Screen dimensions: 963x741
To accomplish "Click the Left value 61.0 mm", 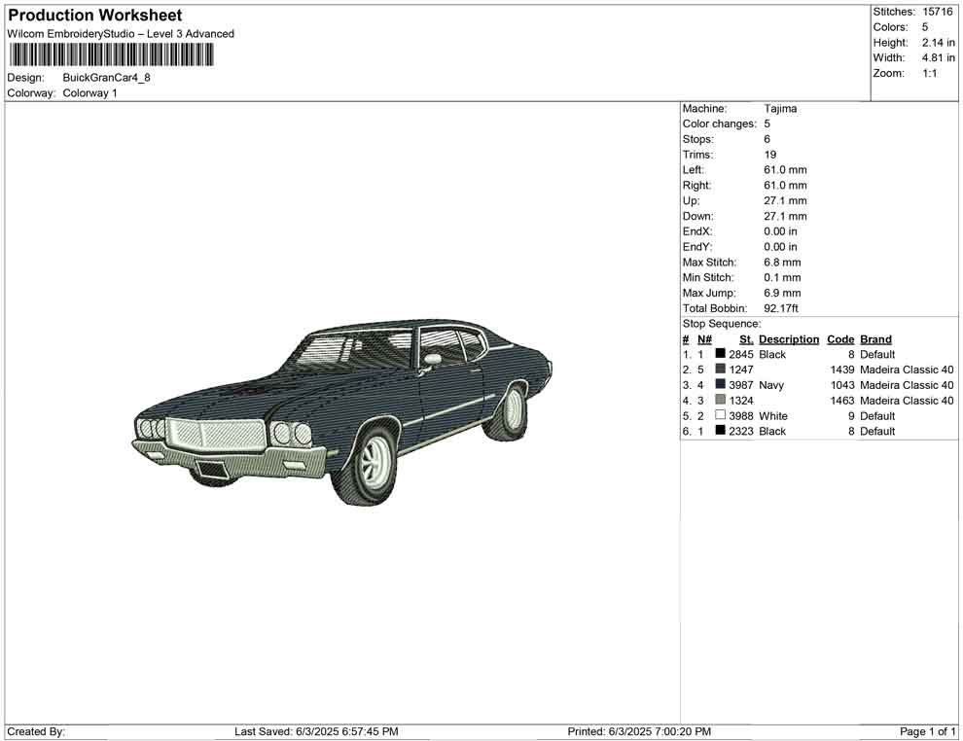I will 786,170.
